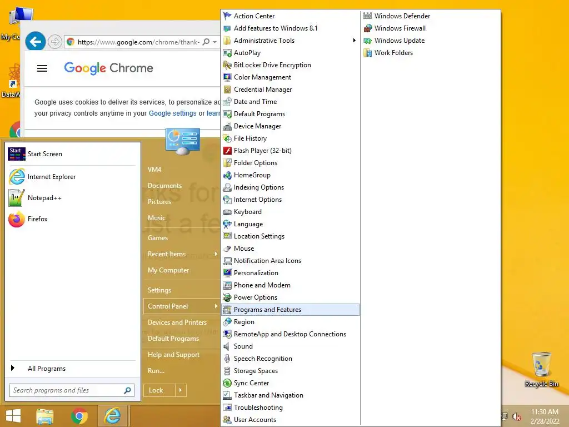
Task: Open Devices and Printers in Start menu
Action: pos(177,322)
